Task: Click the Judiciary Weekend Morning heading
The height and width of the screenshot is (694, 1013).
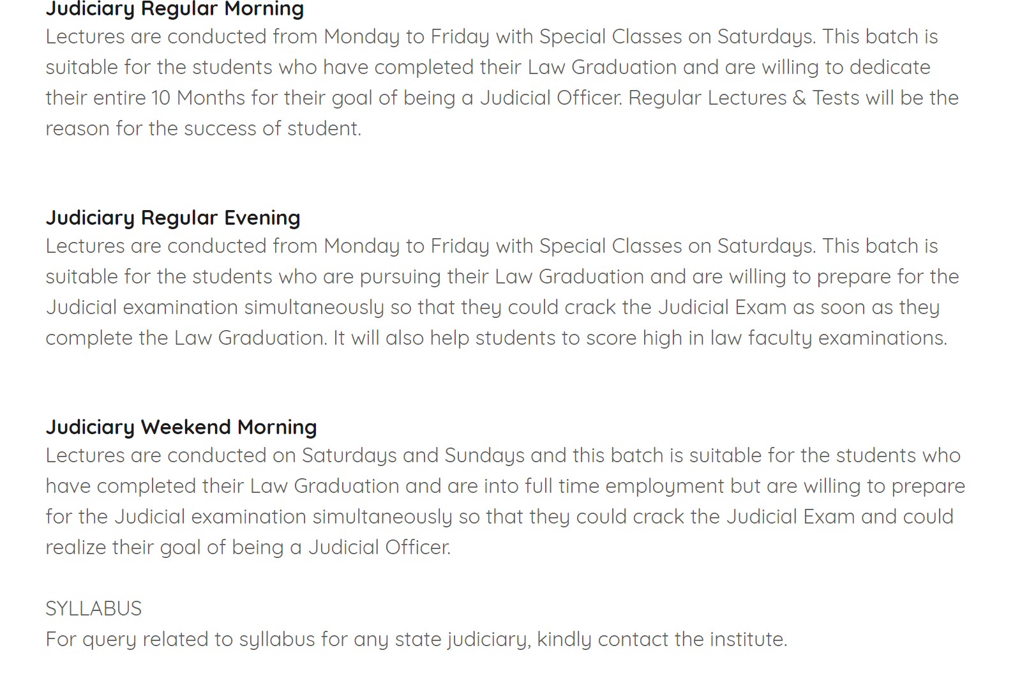Action: coord(181,427)
